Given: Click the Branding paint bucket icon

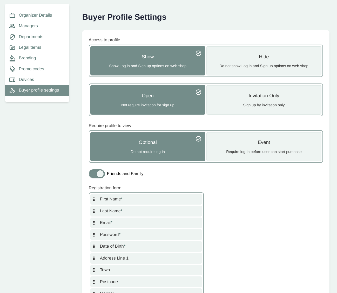Looking at the screenshot, I should point(12,58).
